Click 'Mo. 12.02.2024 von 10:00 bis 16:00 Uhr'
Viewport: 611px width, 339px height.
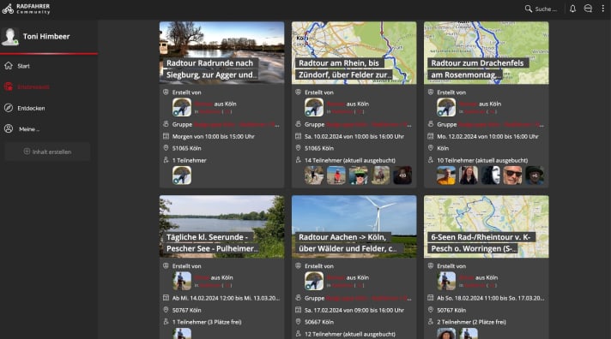click(x=487, y=136)
